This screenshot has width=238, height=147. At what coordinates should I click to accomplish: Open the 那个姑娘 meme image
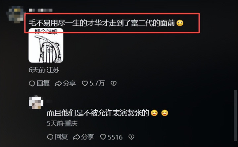pos(46,45)
